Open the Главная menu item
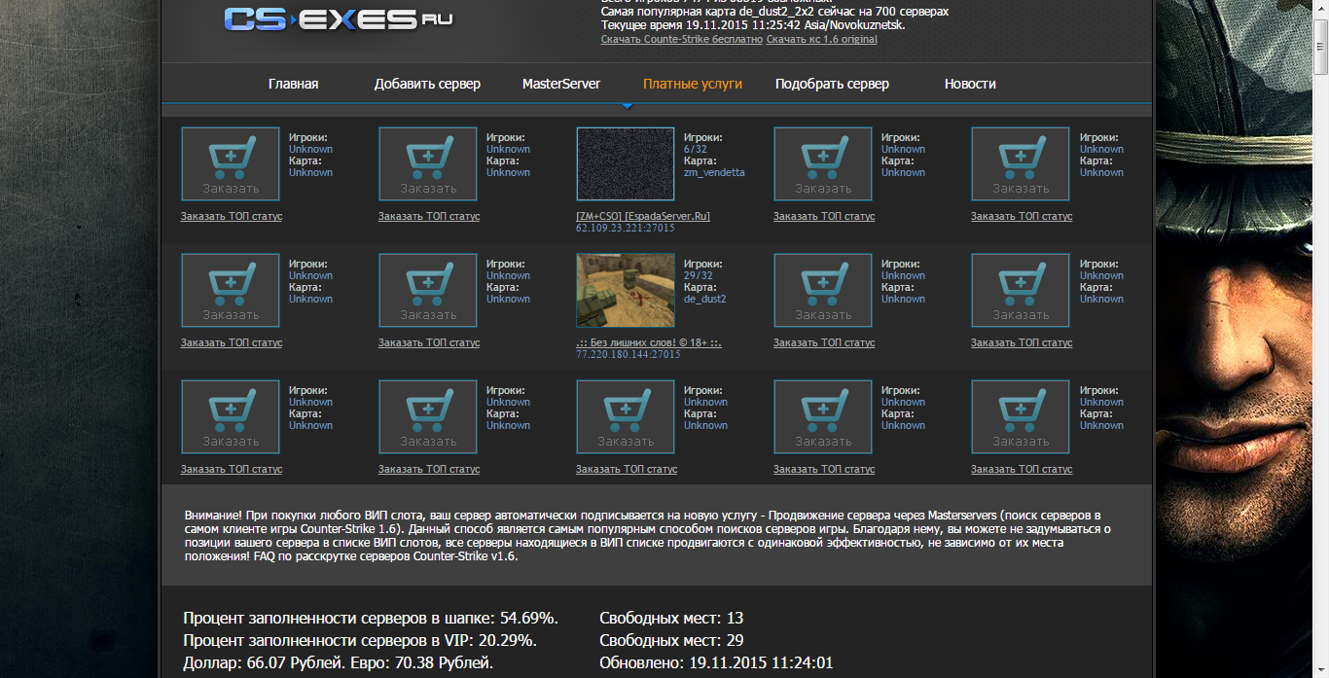 294,84
